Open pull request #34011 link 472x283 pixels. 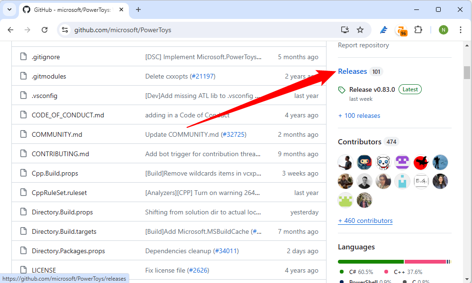[x=226, y=251]
